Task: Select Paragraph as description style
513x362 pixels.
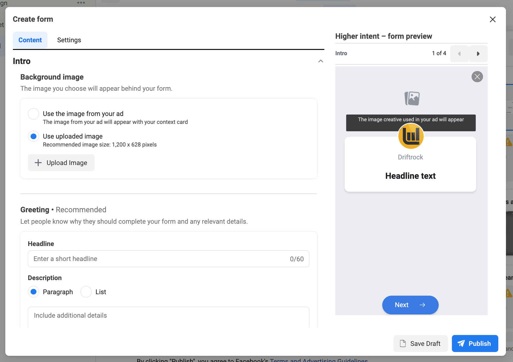Action: point(33,292)
